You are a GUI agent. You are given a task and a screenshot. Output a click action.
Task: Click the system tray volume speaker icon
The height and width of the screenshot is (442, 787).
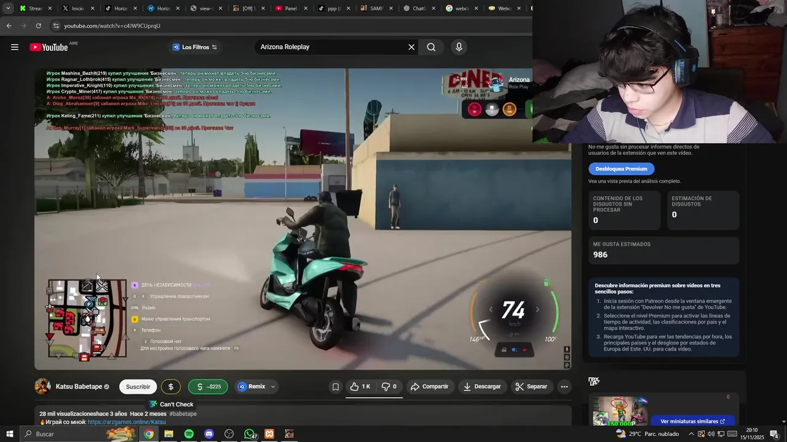711,434
